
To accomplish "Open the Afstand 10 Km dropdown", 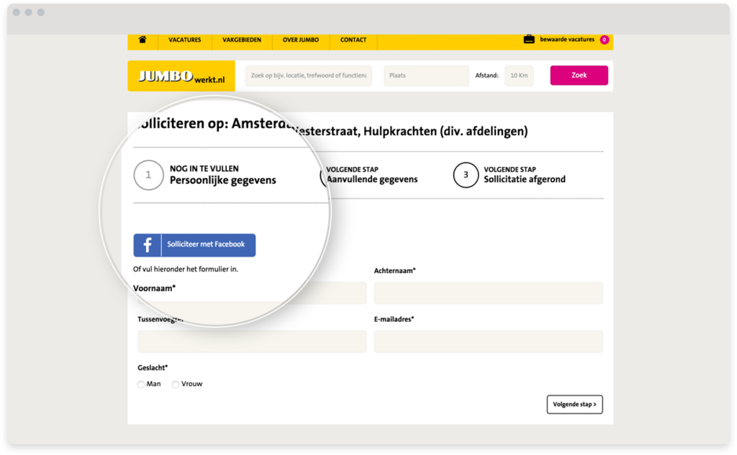I will 519,75.
